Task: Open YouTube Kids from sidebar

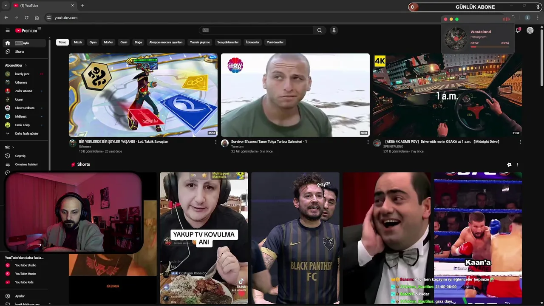Action: pyautogui.click(x=25, y=282)
